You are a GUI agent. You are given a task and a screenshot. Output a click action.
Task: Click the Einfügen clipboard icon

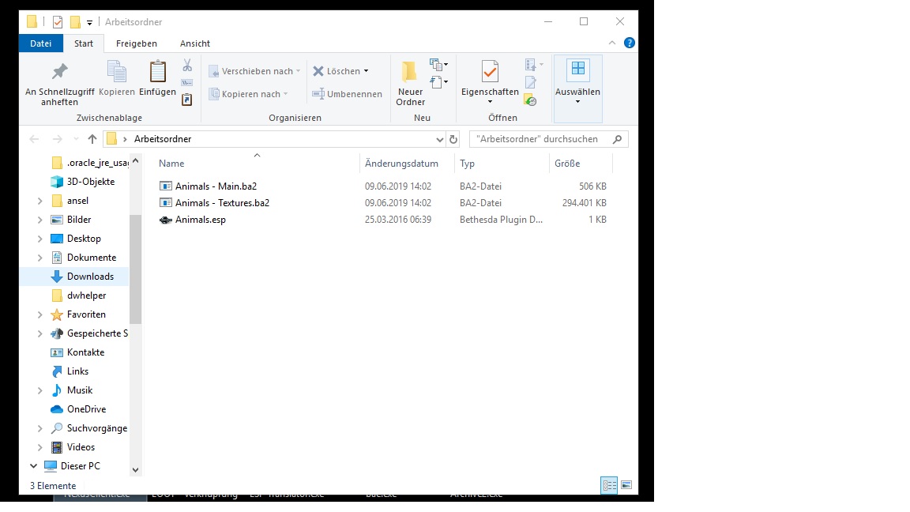point(158,72)
